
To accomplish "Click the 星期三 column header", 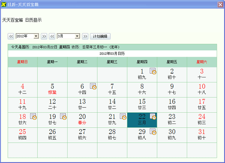I will tap(112, 62).
